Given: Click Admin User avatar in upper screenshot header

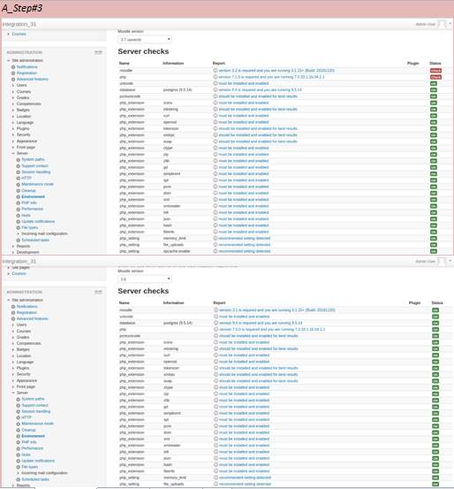Looking at the screenshot, I should 442,24.
